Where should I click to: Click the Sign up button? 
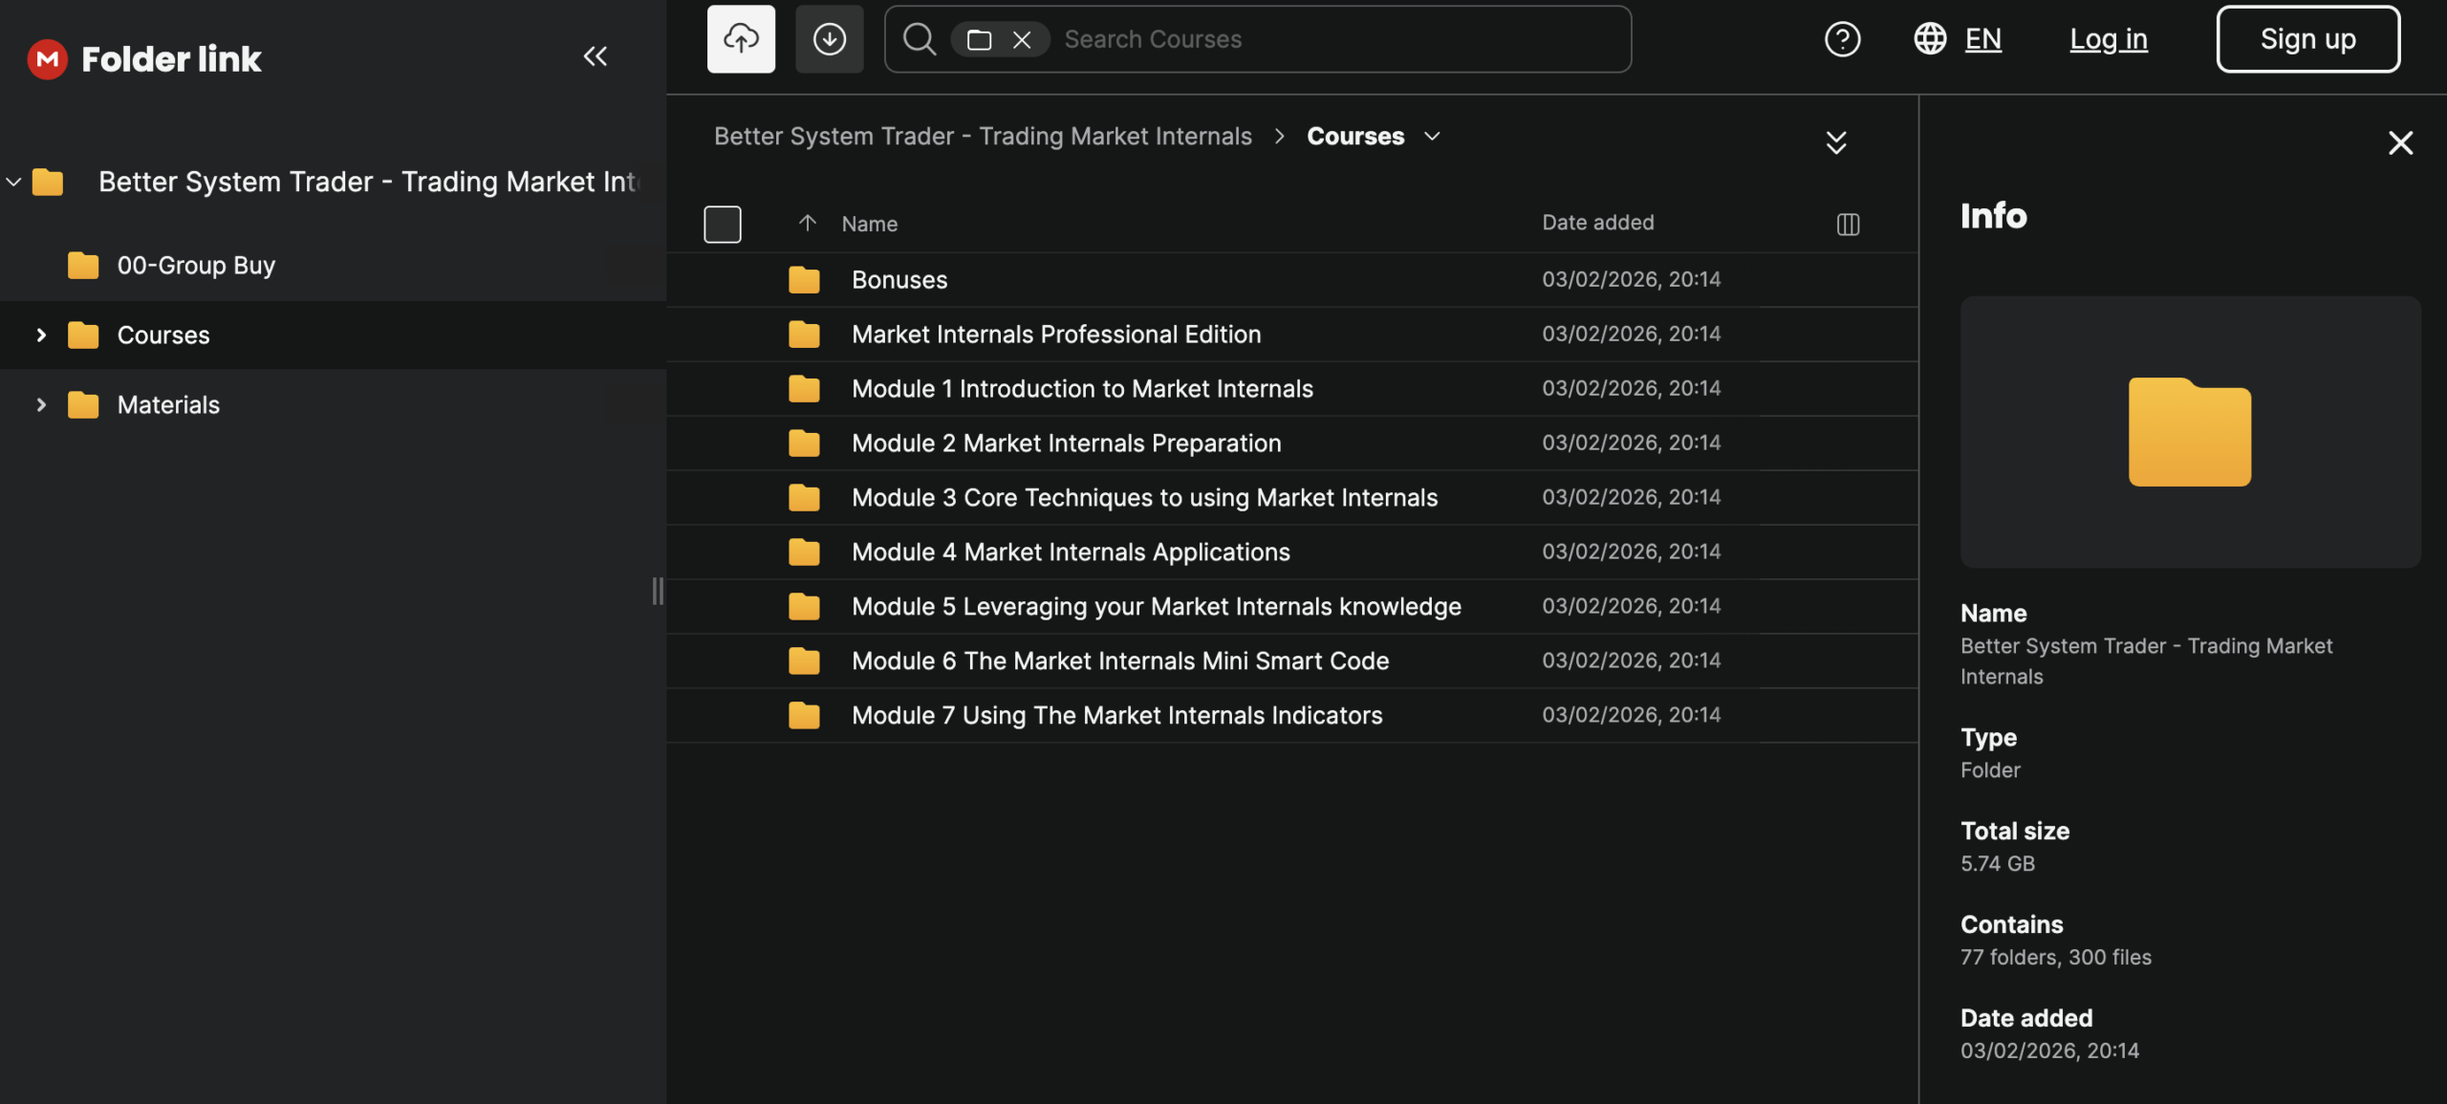coord(2307,39)
